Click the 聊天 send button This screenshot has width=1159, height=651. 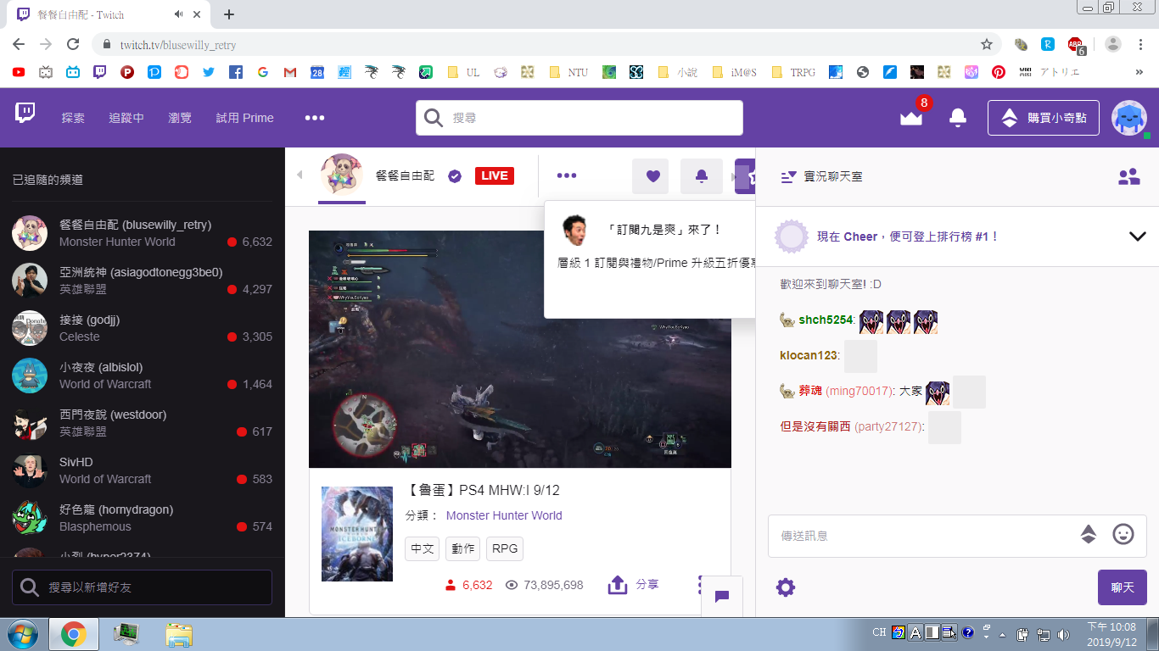(1123, 587)
